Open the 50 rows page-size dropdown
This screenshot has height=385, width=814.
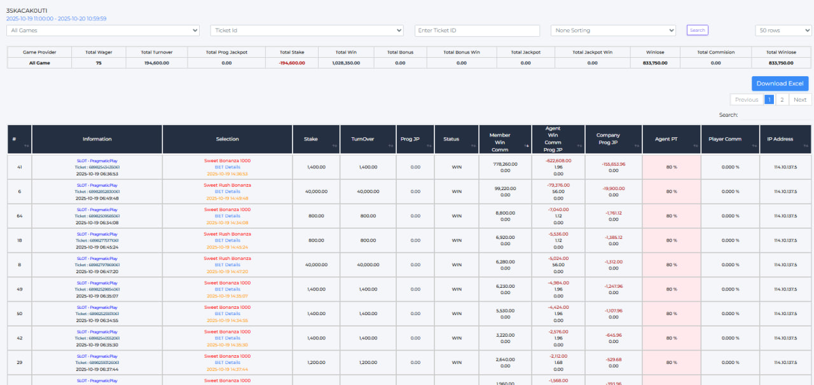click(x=783, y=30)
